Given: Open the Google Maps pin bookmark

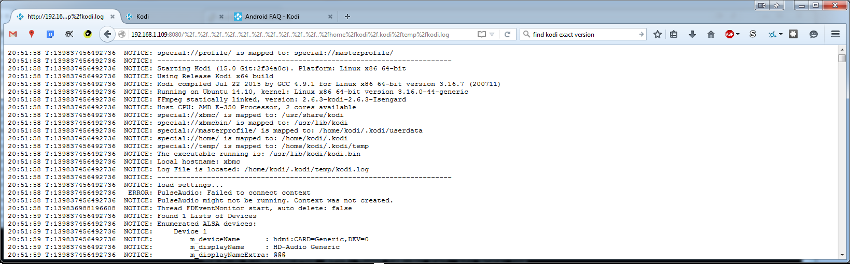Looking at the screenshot, I should [32, 34].
